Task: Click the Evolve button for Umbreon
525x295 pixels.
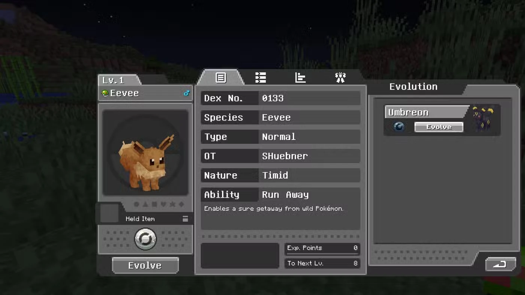Action: click(x=439, y=127)
